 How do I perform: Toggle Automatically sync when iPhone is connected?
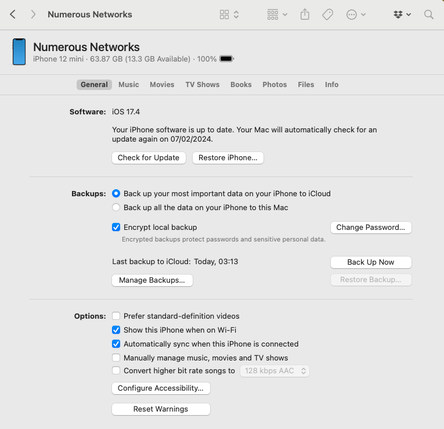(116, 344)
